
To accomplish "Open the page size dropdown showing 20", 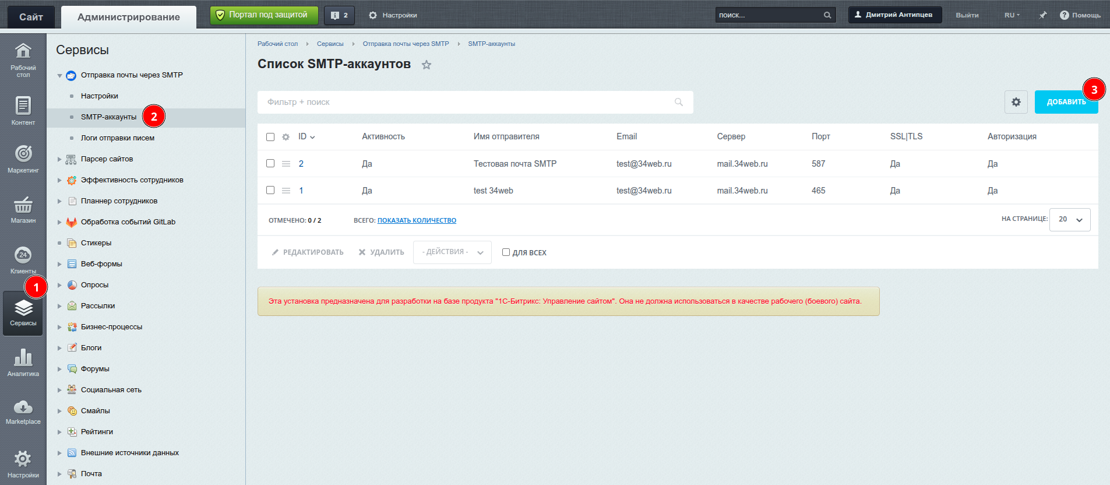I will click(x=1070, y=220).
